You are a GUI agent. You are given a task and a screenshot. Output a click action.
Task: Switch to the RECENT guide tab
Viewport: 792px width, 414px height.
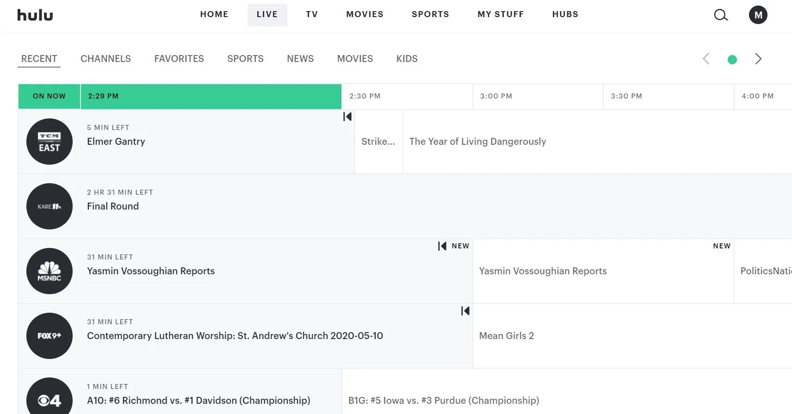pyautogui.click(x=39, y=59)
